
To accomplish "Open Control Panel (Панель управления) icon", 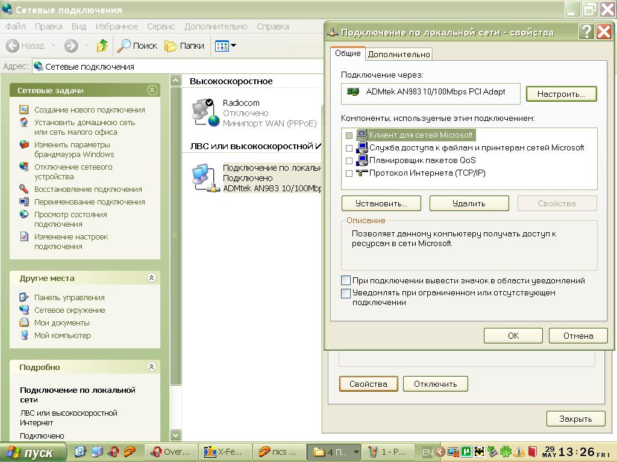I will pyautogui.click(x=24, y=297).
